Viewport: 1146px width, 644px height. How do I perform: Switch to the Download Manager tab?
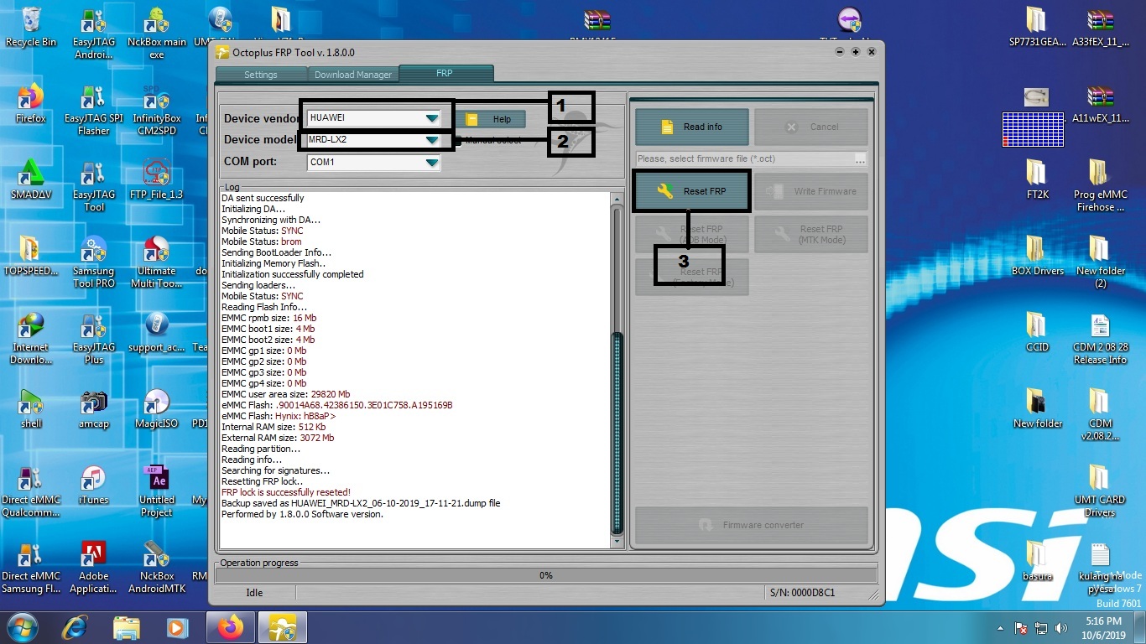point(353,75)
